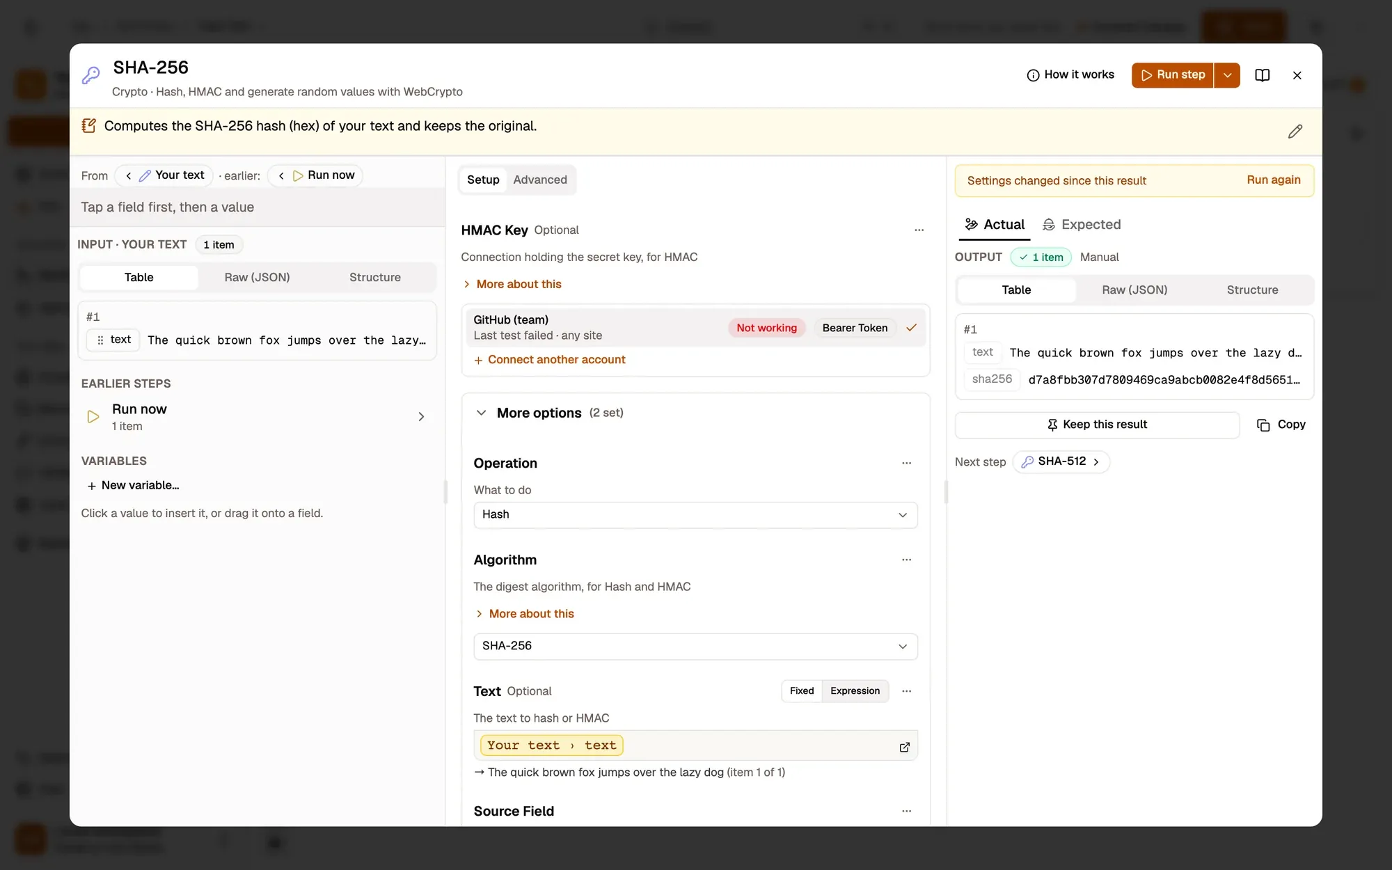Click Run again in settings changed banner

pos(1274,180)
